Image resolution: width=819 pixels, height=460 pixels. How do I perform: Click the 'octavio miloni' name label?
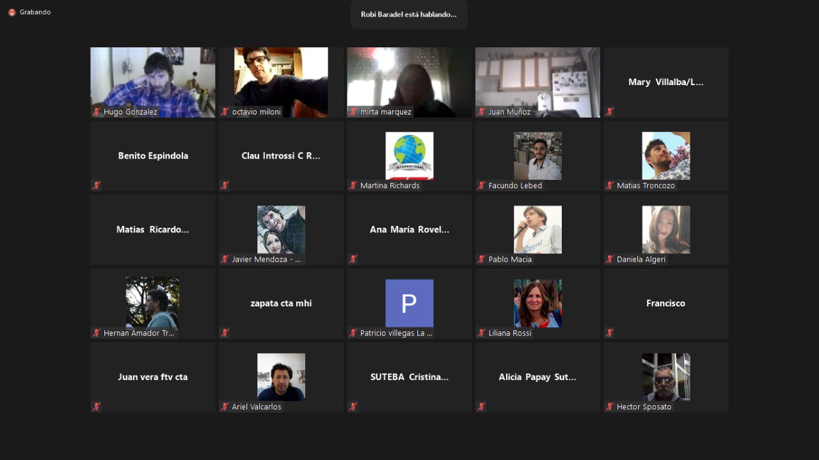tap(257, 112)
